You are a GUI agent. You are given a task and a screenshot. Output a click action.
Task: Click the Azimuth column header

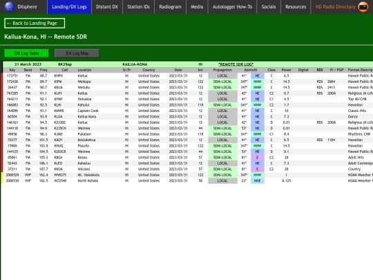tap(251, 70)
